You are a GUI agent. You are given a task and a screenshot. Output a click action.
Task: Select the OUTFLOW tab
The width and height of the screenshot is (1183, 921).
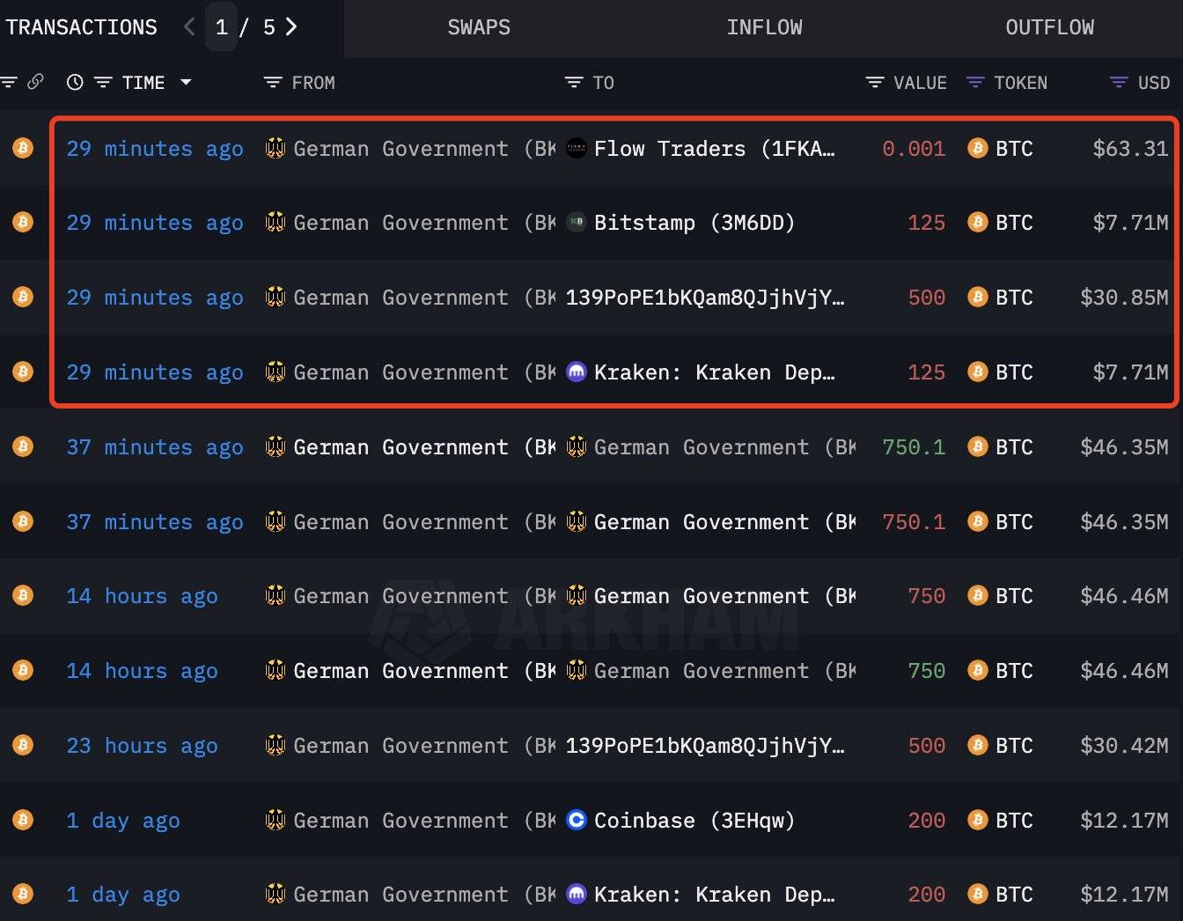[1049, 27]
